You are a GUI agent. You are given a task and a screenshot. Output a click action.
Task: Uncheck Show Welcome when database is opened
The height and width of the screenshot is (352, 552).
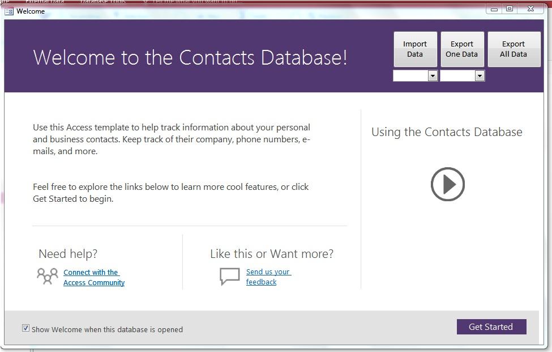pyautogui.click(x=25, y=328)
